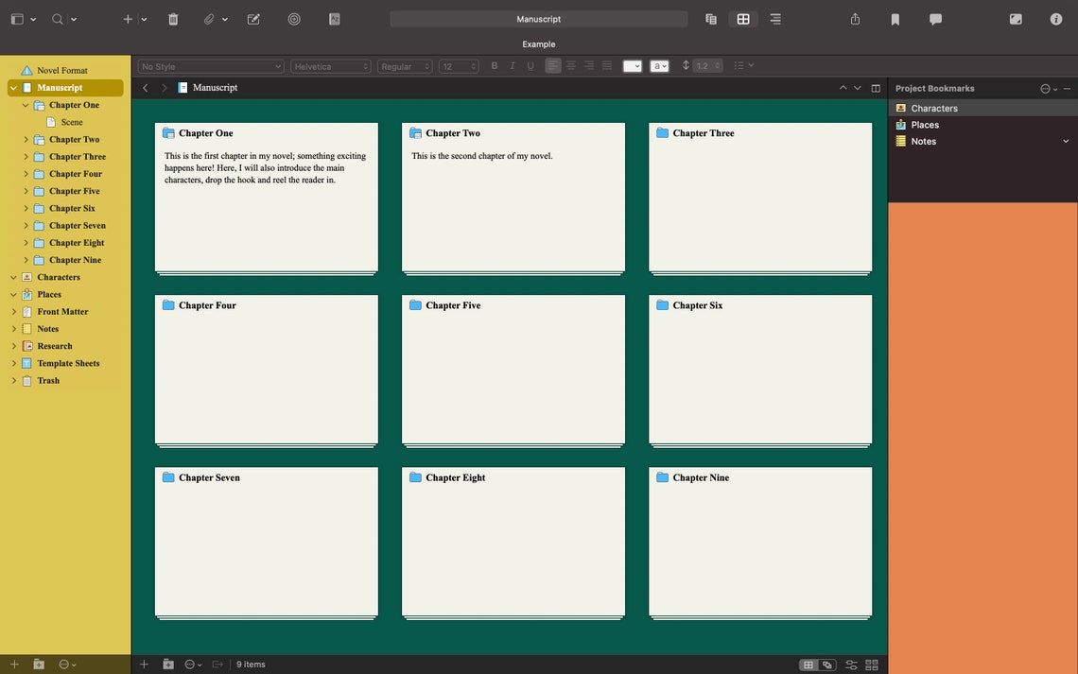Open the Compile button in toolbar
Viewport: 1078px width, 674px height.
click(x=335, y=19)
